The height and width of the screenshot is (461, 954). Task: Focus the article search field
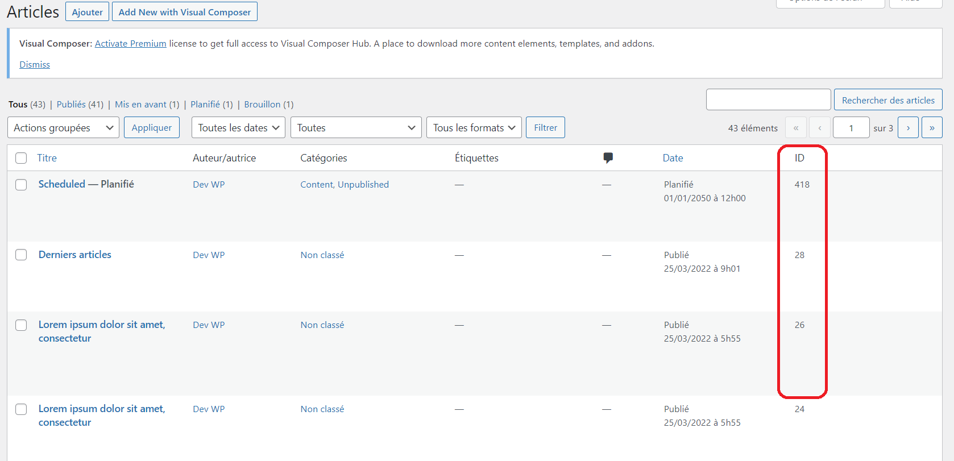pos(768,100)
